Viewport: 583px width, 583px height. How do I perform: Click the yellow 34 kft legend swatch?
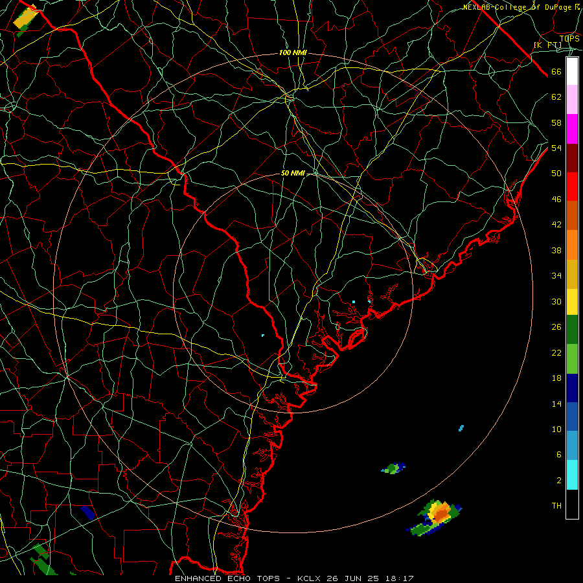[x=572, y=302]
